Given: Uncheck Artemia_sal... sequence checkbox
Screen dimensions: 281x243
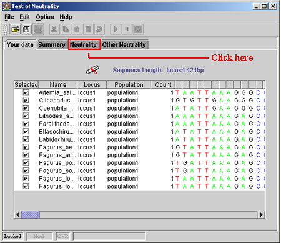Looking at the screenshot, I should [26, 92].
